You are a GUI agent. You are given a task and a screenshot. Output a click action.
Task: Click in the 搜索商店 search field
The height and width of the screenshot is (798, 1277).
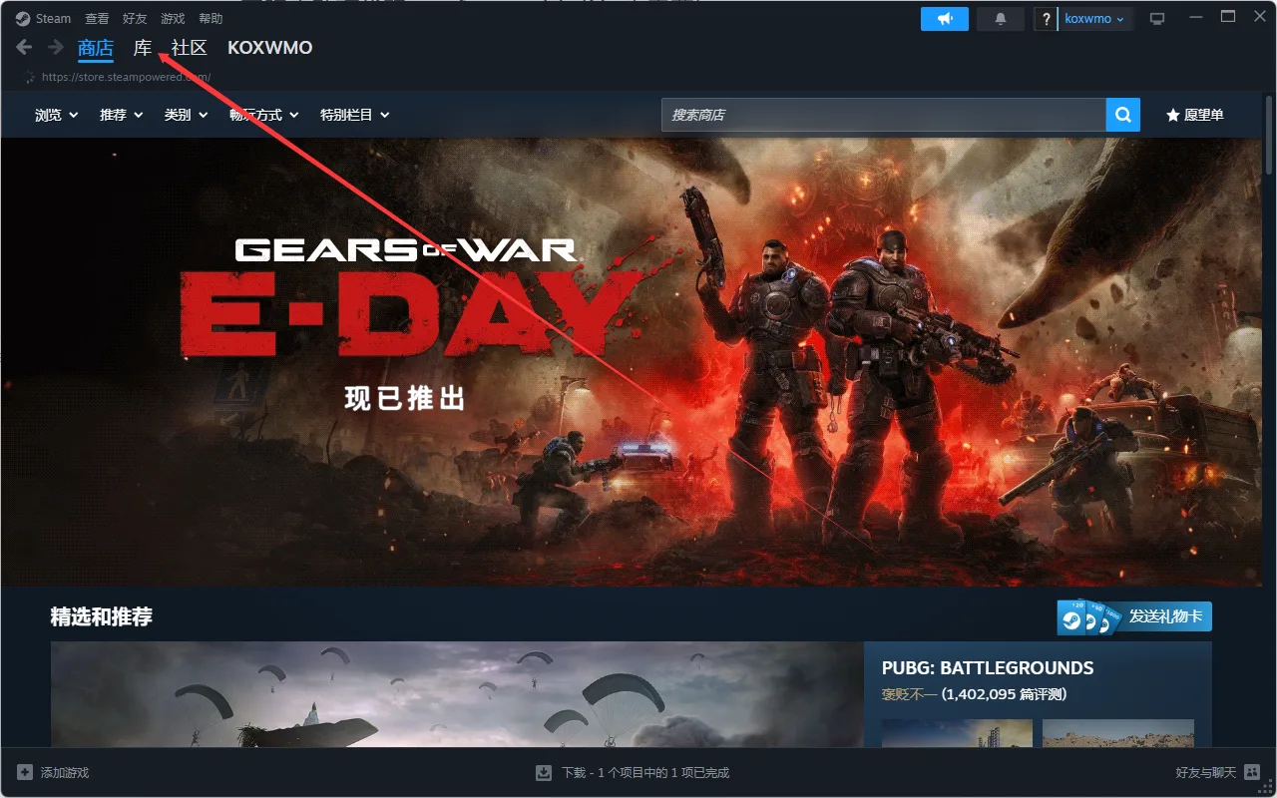(x=884, y=115)
